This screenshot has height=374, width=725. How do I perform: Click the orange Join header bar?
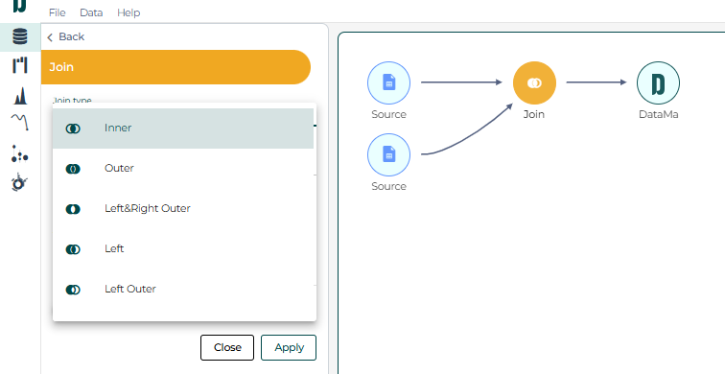[175, 67]
